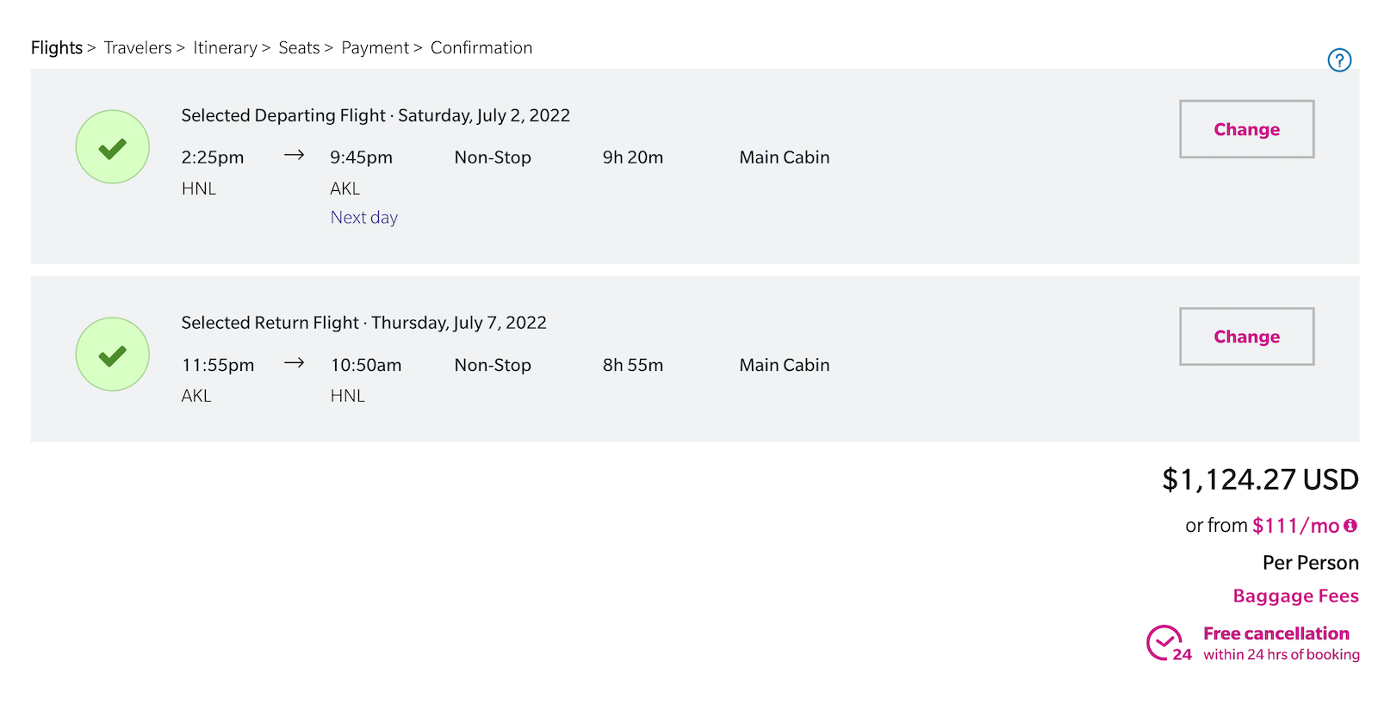Go to the Travelers breadcrumb step
This screenshot has height=710, width=1378.
pos(138,47)
